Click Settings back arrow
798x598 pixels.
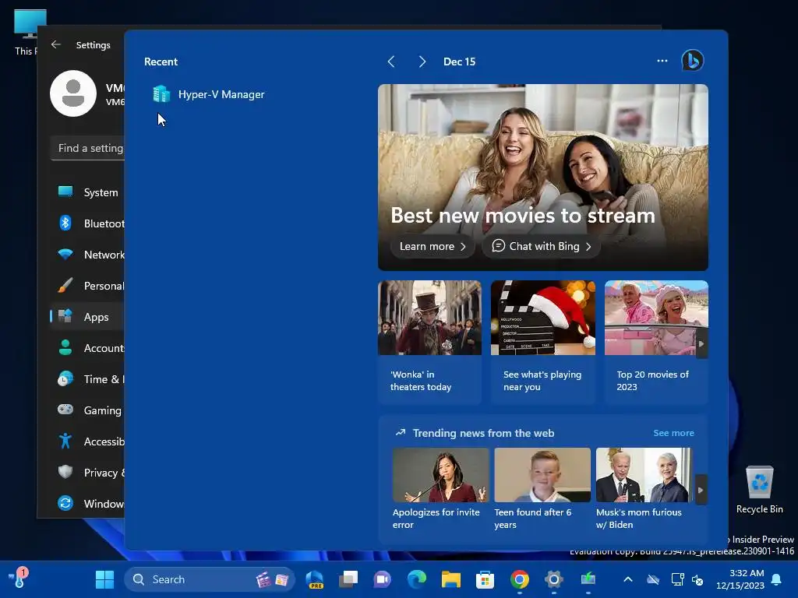56,44
